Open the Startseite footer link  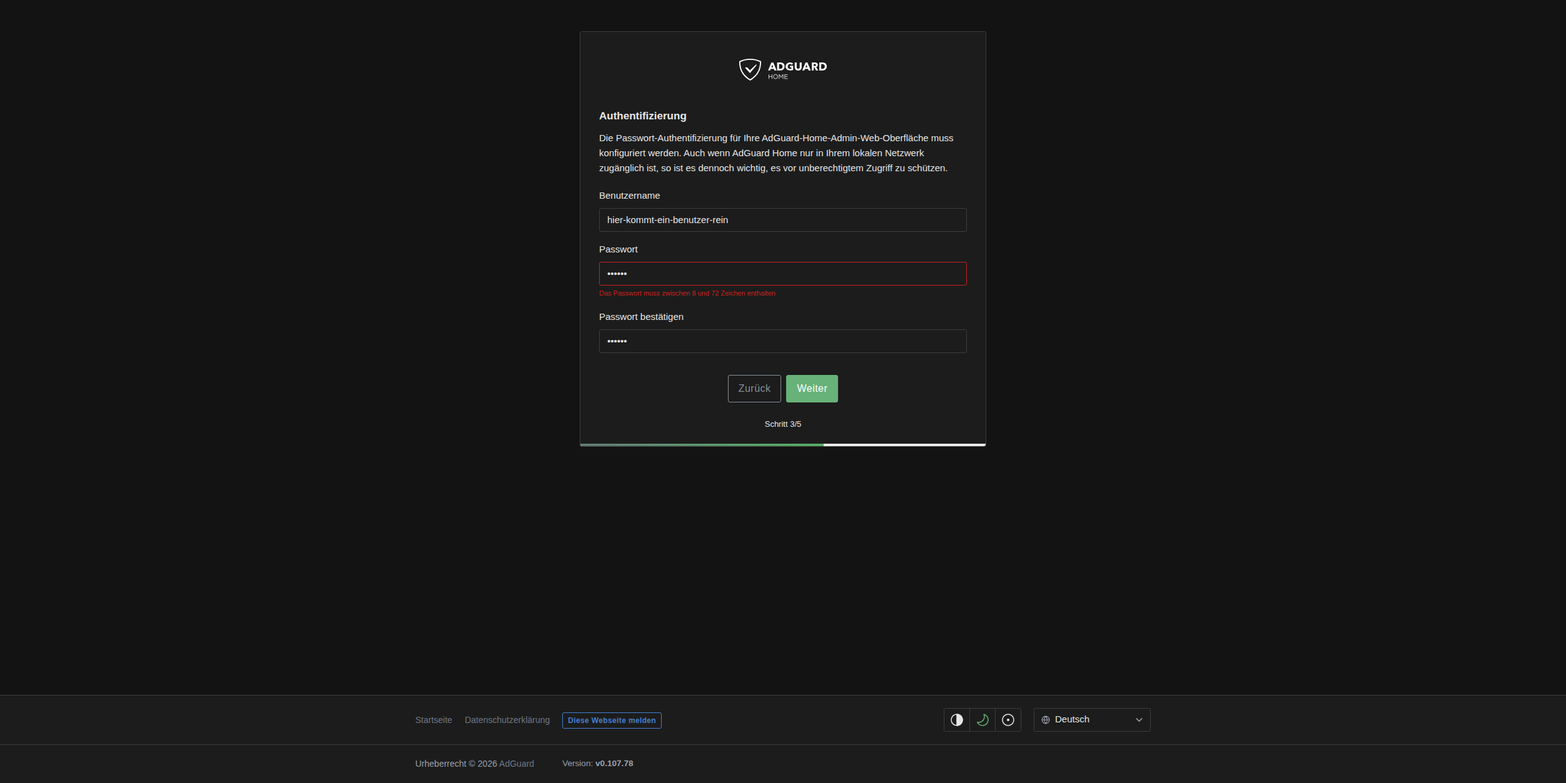433,720
